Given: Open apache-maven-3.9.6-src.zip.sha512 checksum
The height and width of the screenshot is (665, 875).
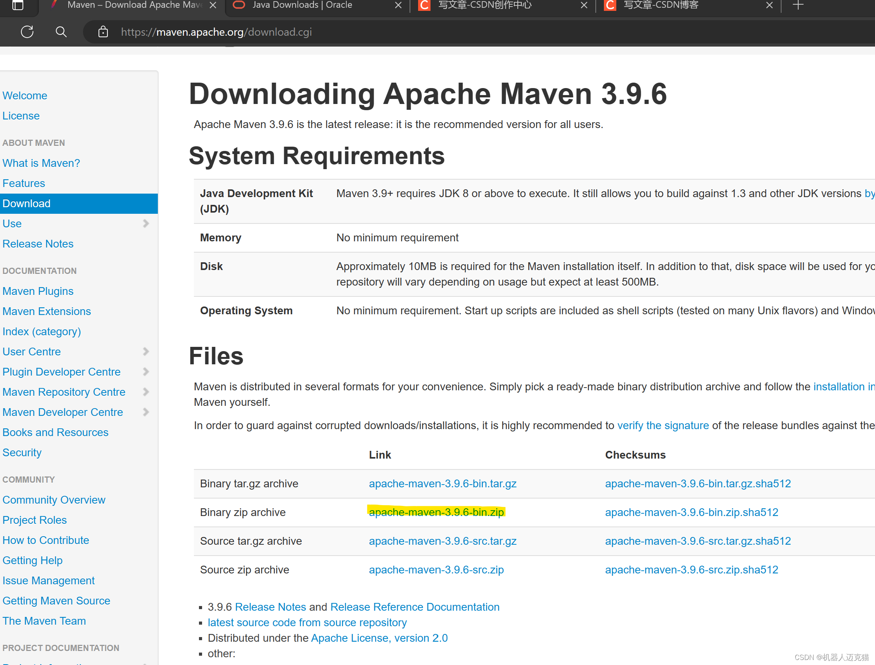Looking at the screenshot, I should (692, 570).
